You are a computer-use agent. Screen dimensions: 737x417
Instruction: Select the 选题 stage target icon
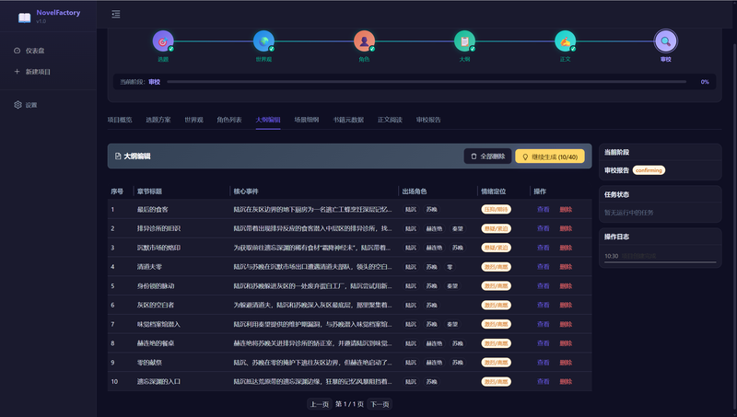[163, 41]
